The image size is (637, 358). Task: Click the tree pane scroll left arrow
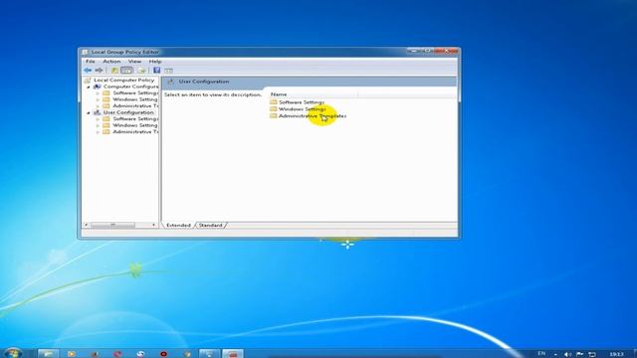tap(86, 225)
